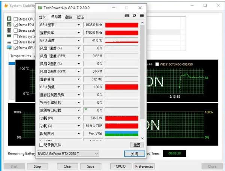225x171 pixels.
Task: Click the CPUID button
Action: click(121, 166)
